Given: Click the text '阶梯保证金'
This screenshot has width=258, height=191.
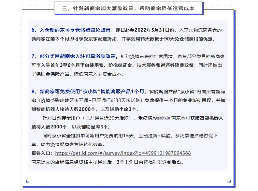Looking at the screenshot, I should pyautogui.click(x=120, y=65).
